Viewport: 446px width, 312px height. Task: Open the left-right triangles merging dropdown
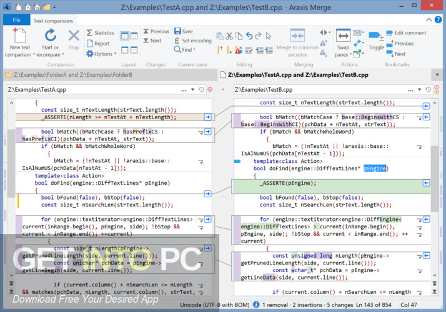coord(325,32)
